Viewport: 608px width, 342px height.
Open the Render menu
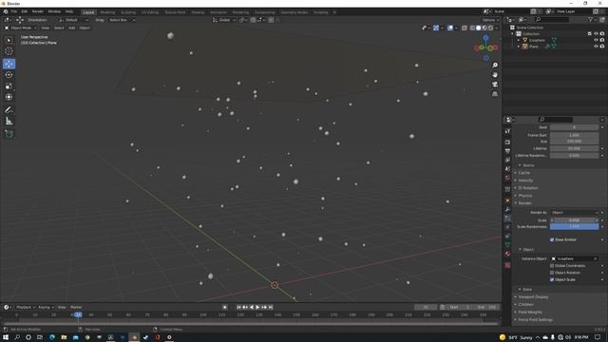[x=38, y=11]
